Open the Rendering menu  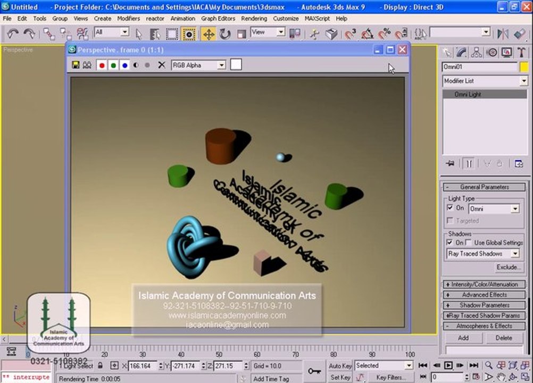click(254, 18)
